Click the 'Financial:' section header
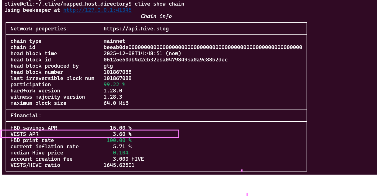The width and height of the screenshot is (377, 196). coord(26,116)
